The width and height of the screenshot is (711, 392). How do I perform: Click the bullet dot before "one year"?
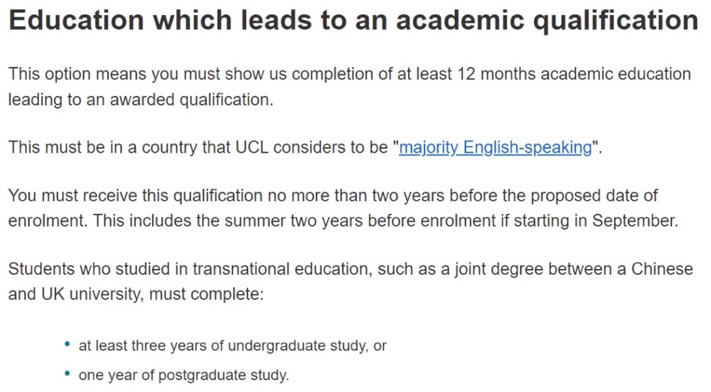[68, 374]
